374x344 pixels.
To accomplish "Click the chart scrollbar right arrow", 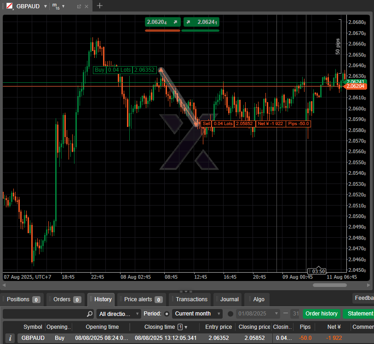I will 368,285.
